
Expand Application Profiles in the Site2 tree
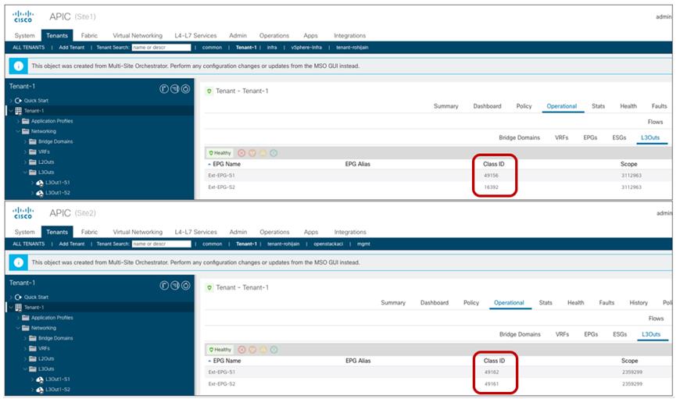(x=18, y=318)
